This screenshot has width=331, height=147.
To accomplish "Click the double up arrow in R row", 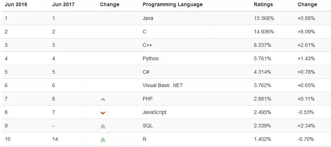I will (103, 140).
